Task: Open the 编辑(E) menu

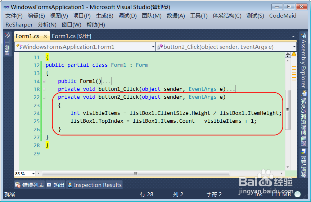Action: [x=36, y=16]
